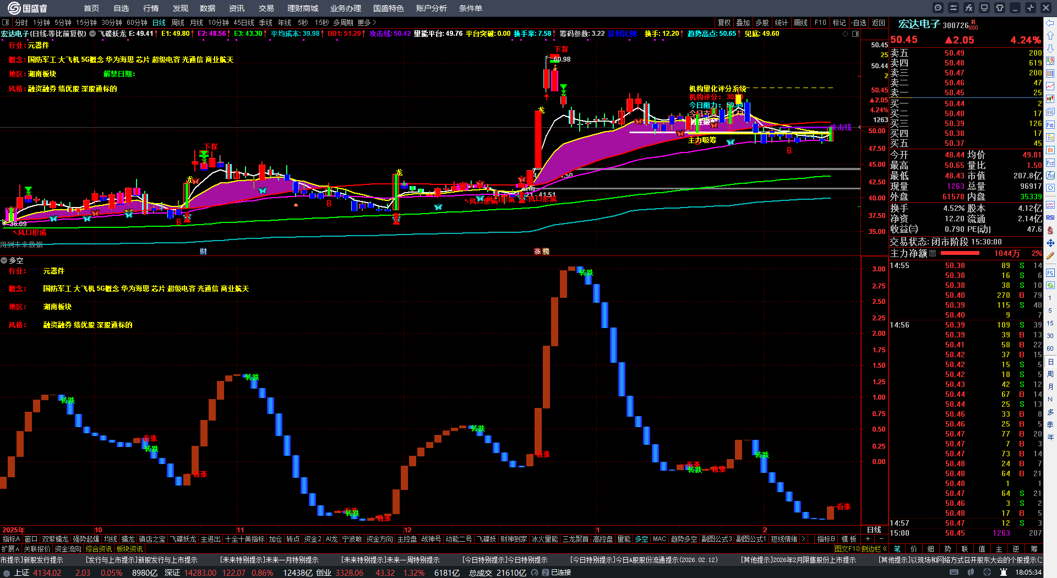Screen dimensions: 1057x578
Task: Open the fx formula manager icon
Action: coord(969,8)
